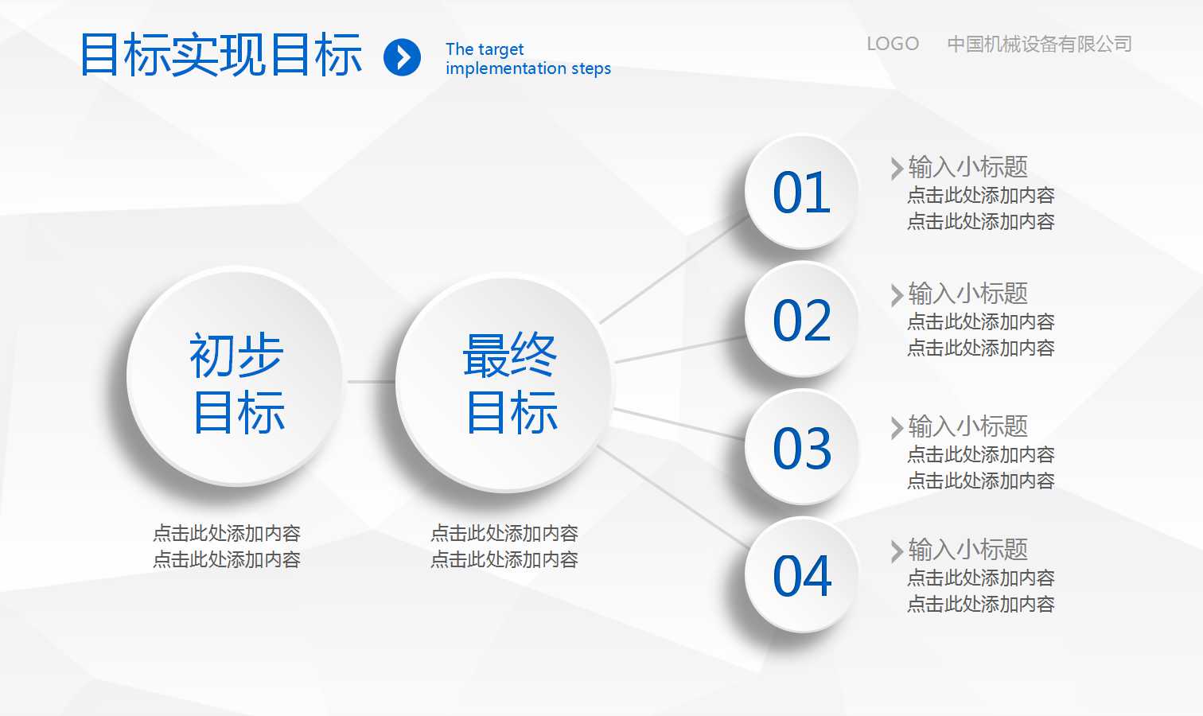Viewport: 1203px width, 716px height.
Task: Select 输入小标题 heading next to 01
Action: point(968,167)
